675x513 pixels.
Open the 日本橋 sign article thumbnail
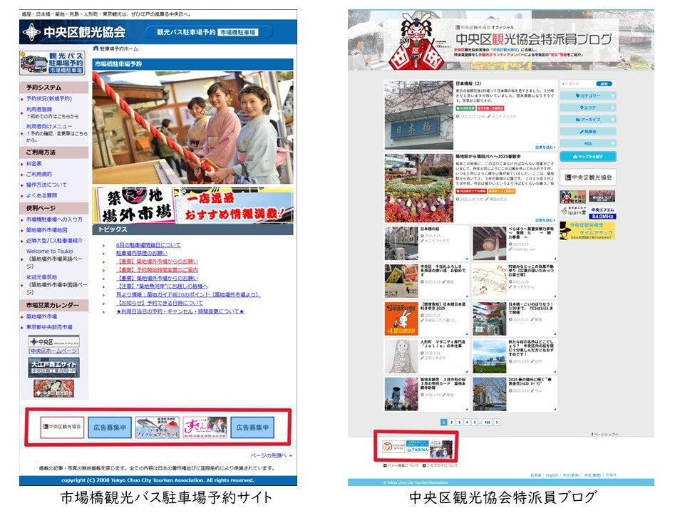pyautogui.click(x=418, y=115)
